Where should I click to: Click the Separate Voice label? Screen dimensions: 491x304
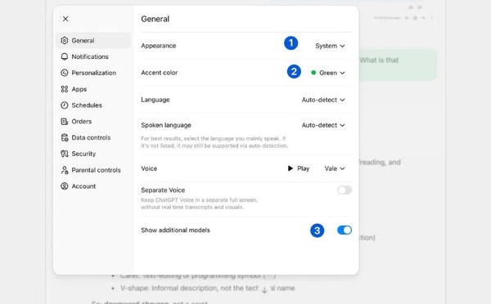click(x=163, y=190)
